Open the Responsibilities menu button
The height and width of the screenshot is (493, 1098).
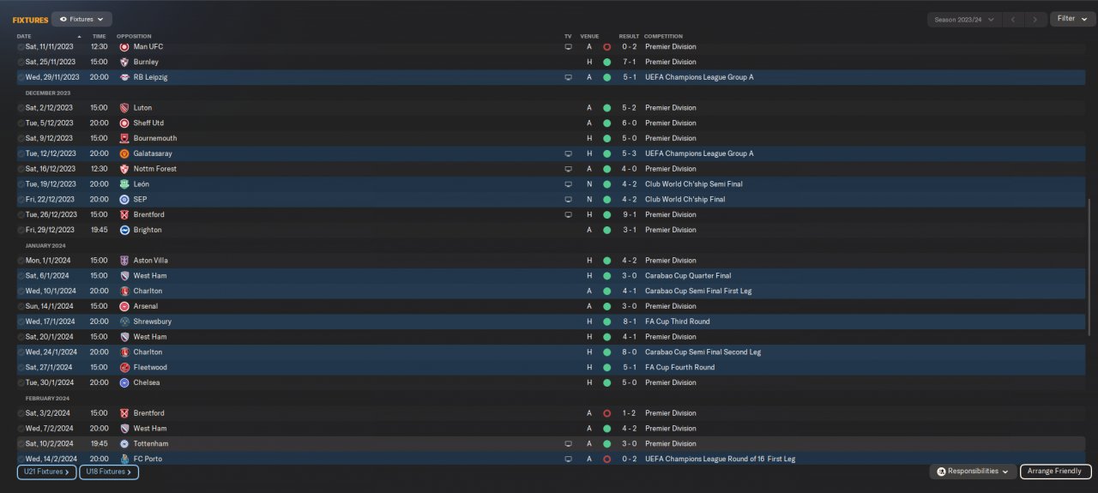(973, 472)
